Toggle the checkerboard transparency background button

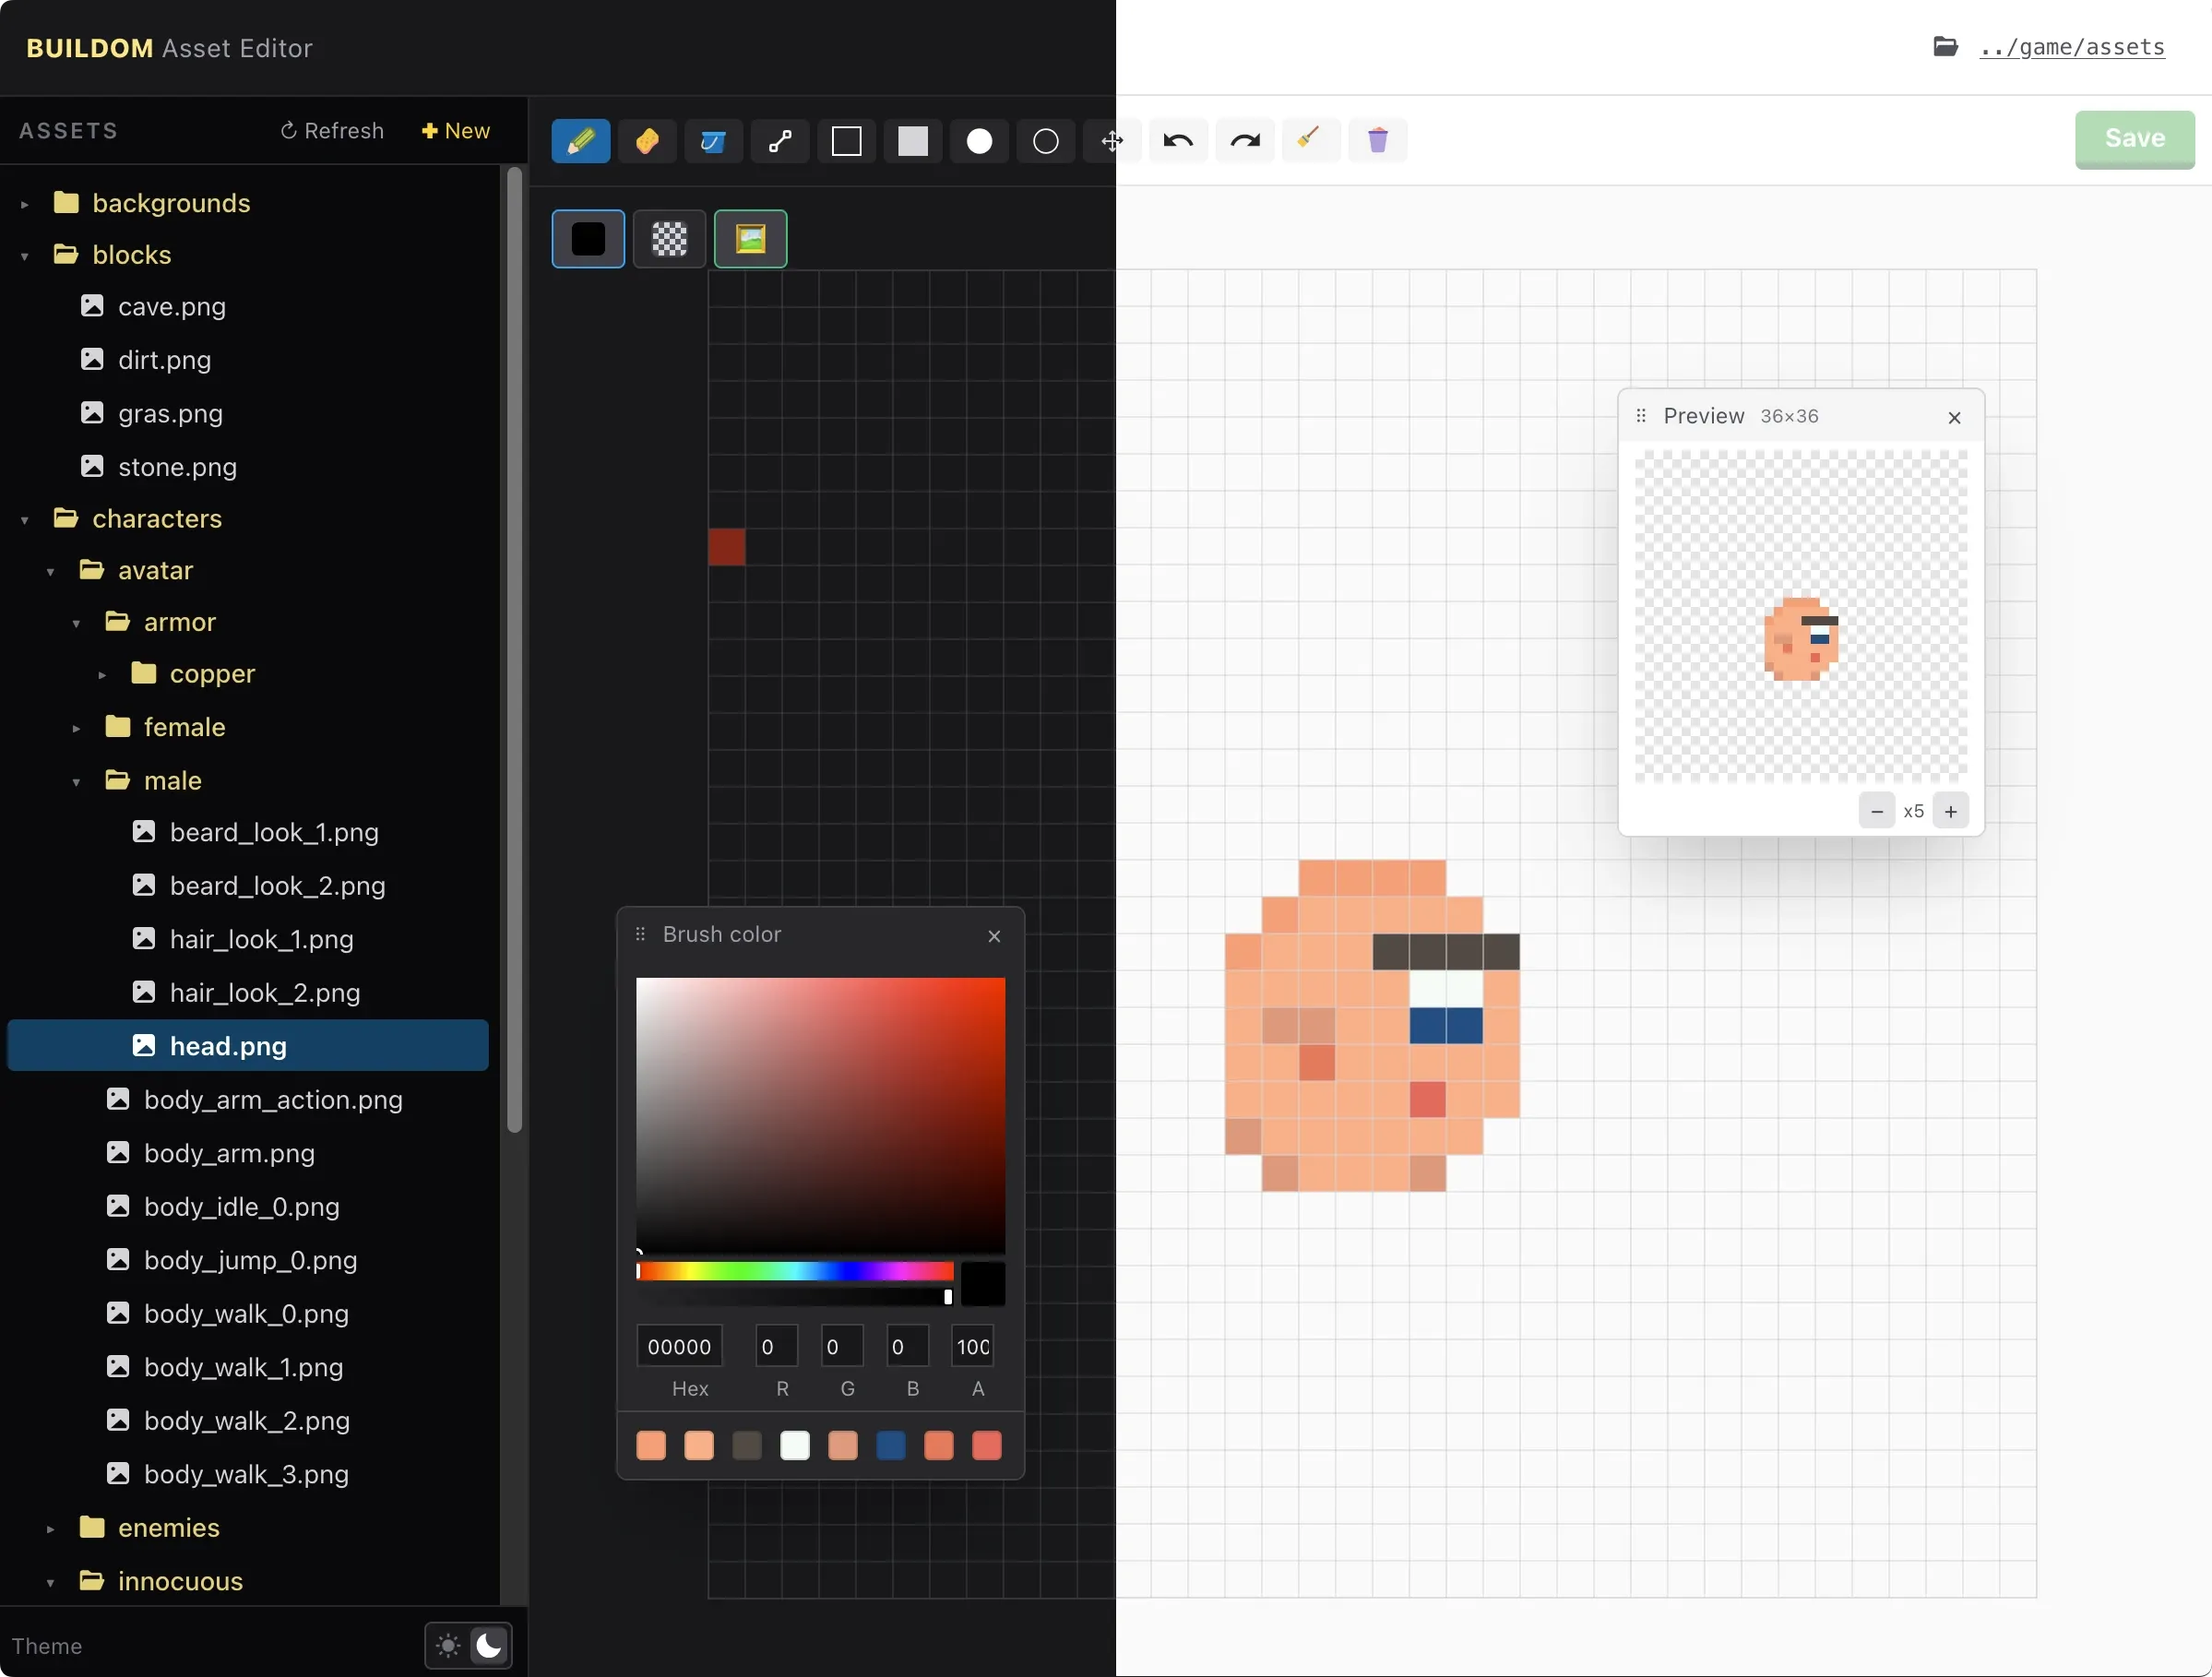pos(670,239)
